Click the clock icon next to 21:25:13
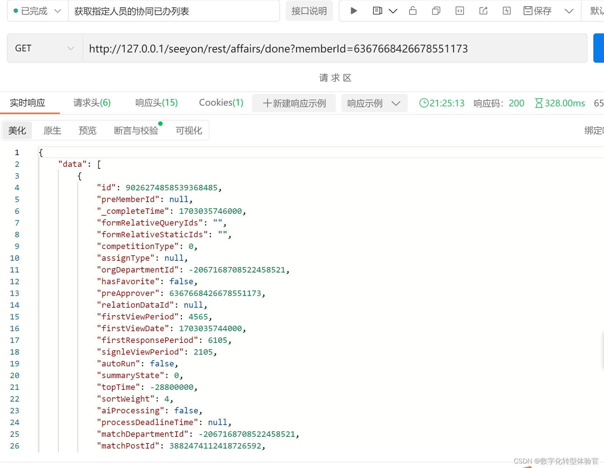 tap(424, 103)
